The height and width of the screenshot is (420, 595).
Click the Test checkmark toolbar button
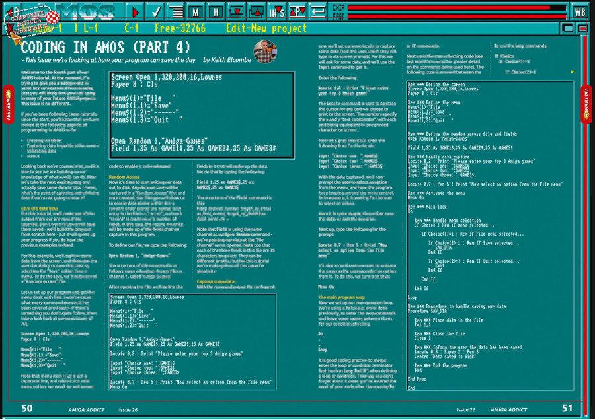click(x=155, y=11)
